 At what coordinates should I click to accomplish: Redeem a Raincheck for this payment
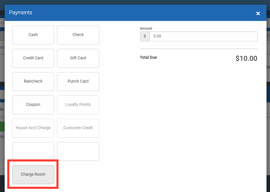click(x=33, y=81)
